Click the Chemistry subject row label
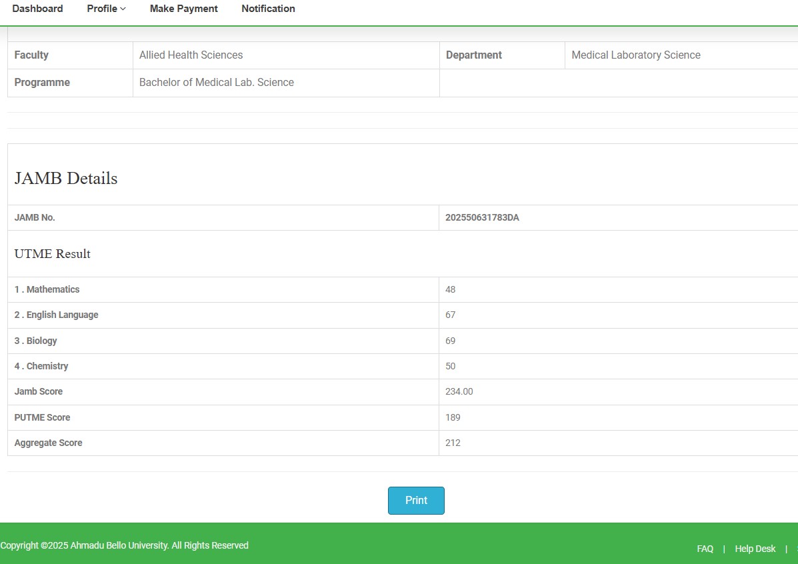The image size is (798, 564). point(41,366)
